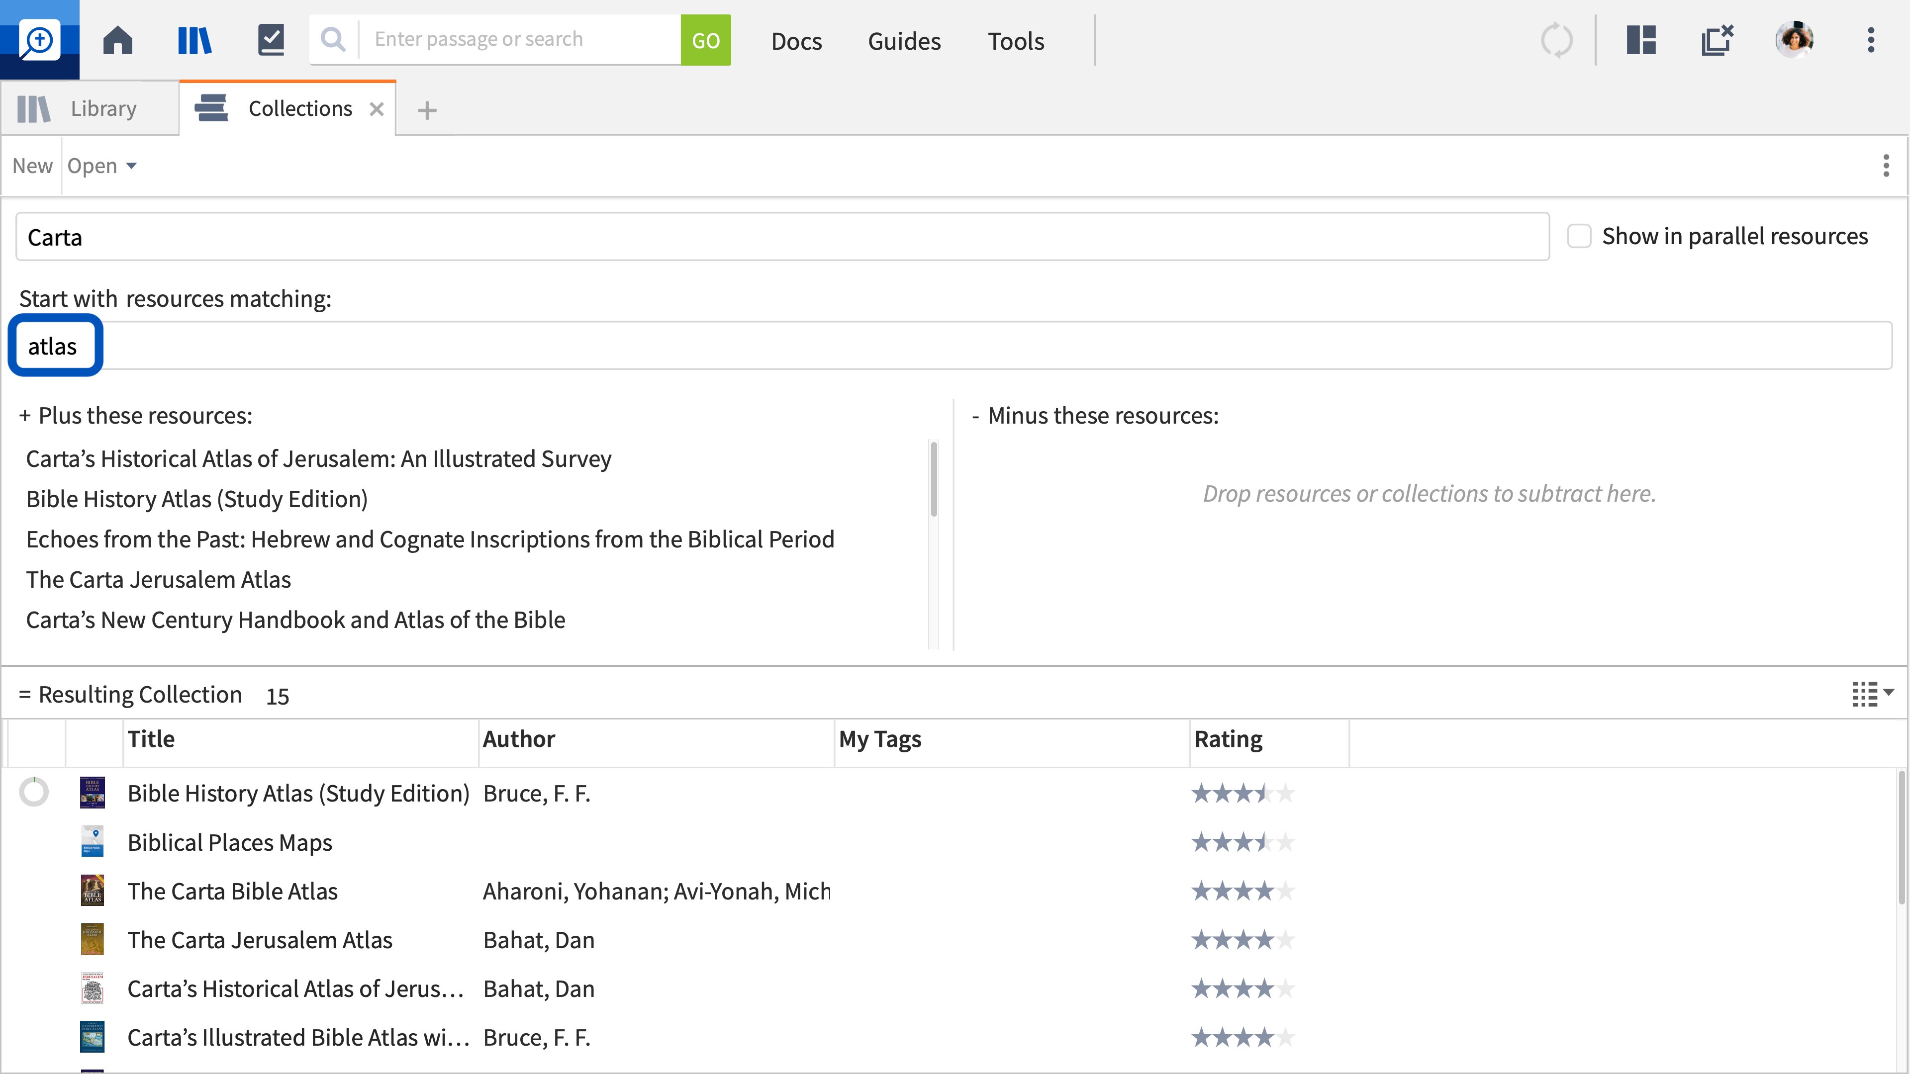Screen dimensions: 1910x1074
Task: Click the close all panels icon
Action: (1717, 40)
